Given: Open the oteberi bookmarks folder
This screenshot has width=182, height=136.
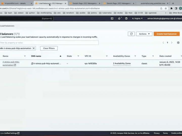Looking at the screenshot, I should [19, 13].
